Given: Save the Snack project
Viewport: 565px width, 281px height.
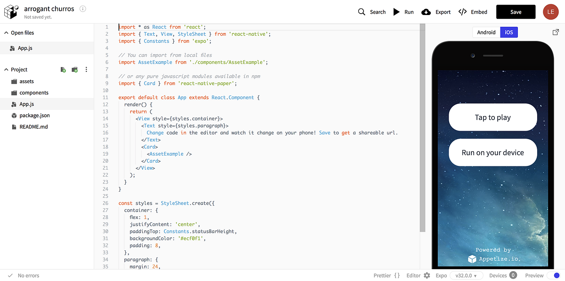Looking at the screenshot, I should [516, 12].
